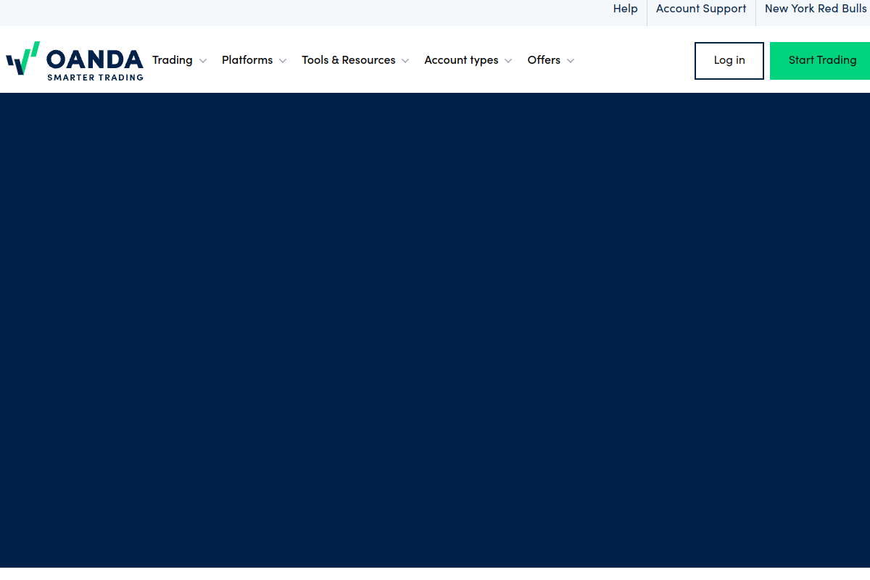Open the Help link

tap(625, 9)
